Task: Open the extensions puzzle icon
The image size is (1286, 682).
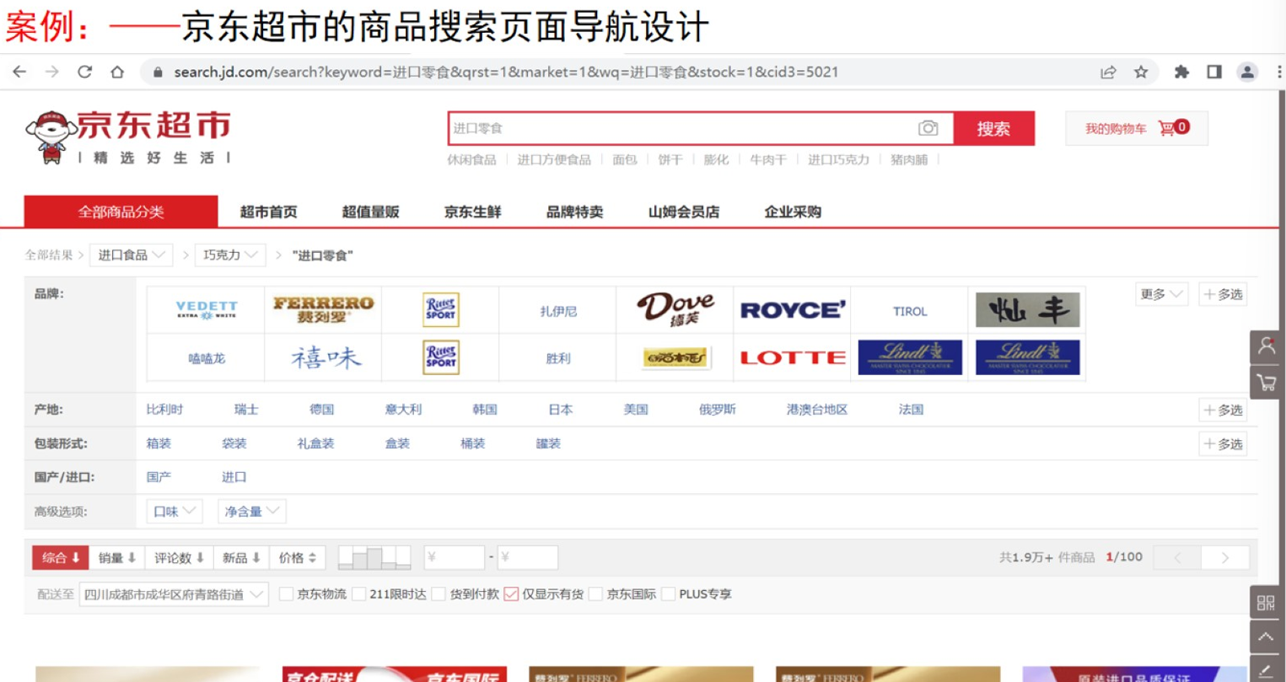Action: 1181,72
